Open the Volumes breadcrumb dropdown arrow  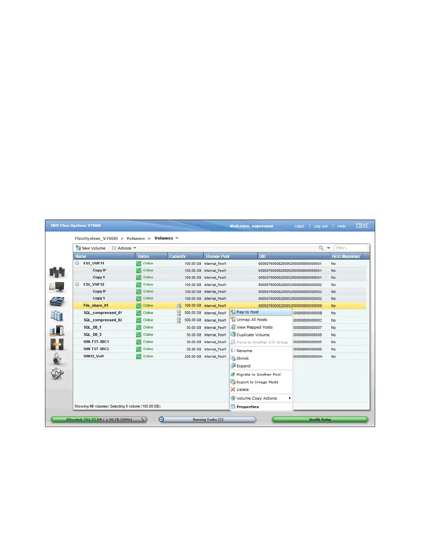tap(177, 238)
